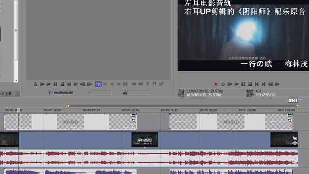
Task: Jump to the start in the preview transport
Action: (x=257, y=84)
